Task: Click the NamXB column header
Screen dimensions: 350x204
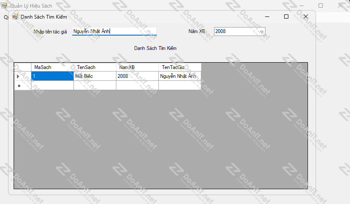Action: [137, 67]
